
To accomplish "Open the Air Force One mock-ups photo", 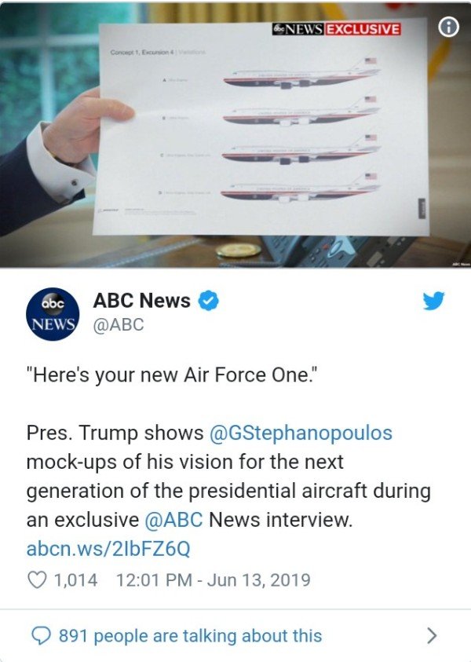I will coord(235,134).
